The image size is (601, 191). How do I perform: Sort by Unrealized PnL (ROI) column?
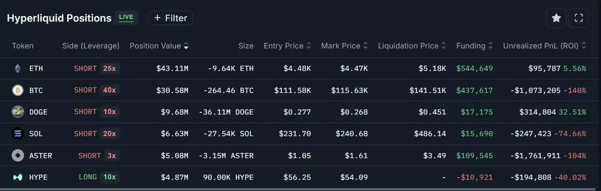(x=544, y=46)
